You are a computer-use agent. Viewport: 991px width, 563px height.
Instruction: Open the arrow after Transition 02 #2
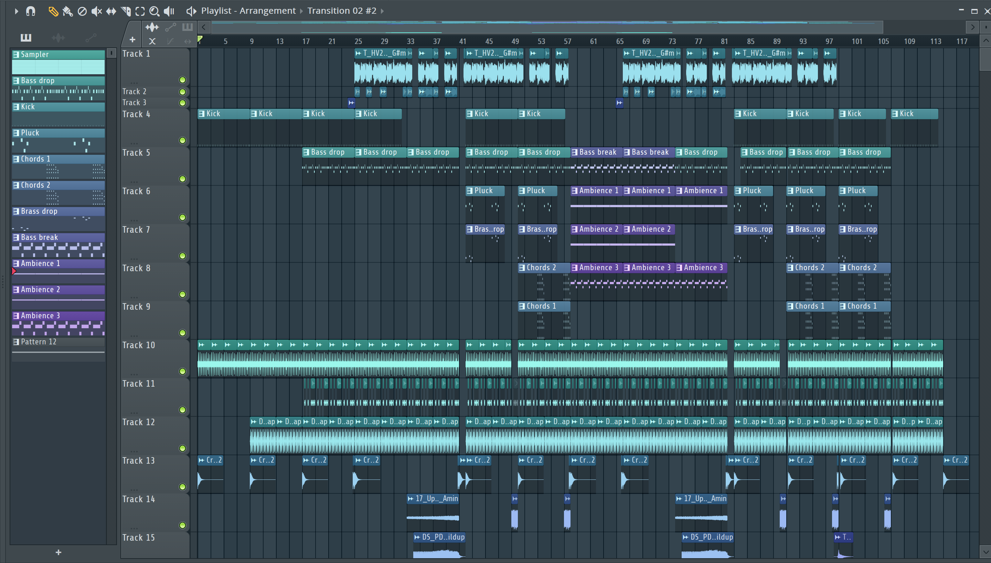tap(382, 11)
